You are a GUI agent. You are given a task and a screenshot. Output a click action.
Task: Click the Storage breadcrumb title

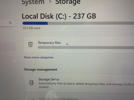68,2
